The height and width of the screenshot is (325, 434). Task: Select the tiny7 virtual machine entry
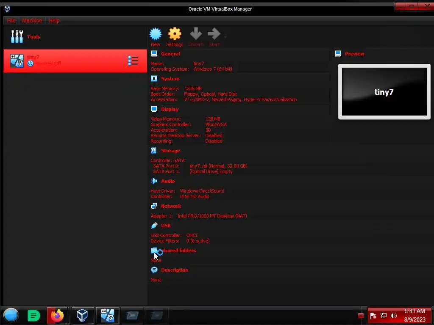(75, 61)
